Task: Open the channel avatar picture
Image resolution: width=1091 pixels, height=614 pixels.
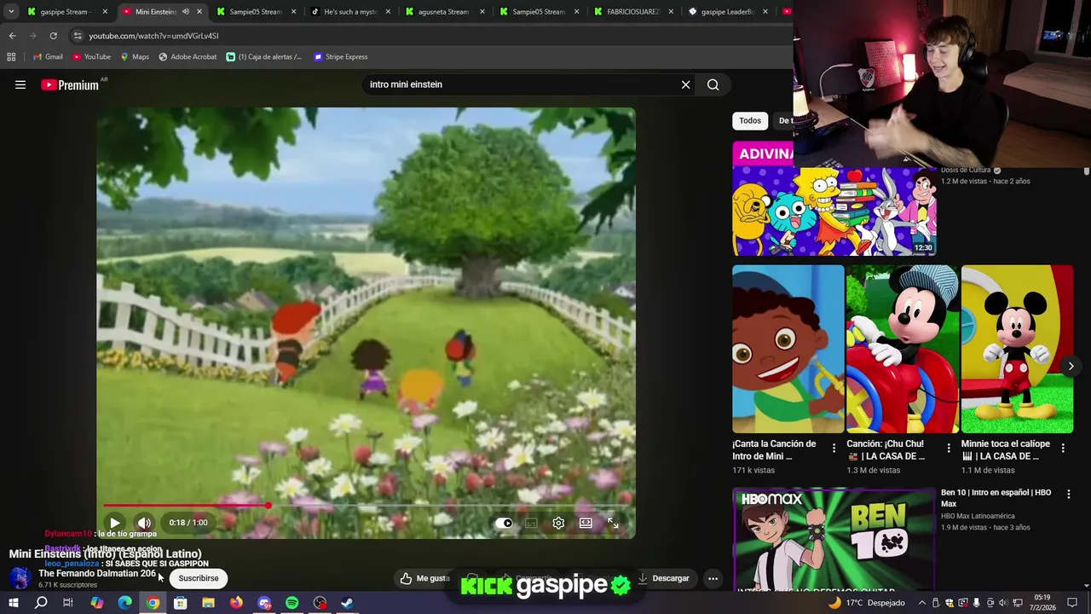Action: coord(20,577)
